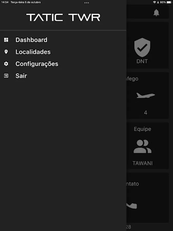This screenshot has width=173, height=231.
Task: Tap the traffic count number 4
Action: click(x=146, y=112)
